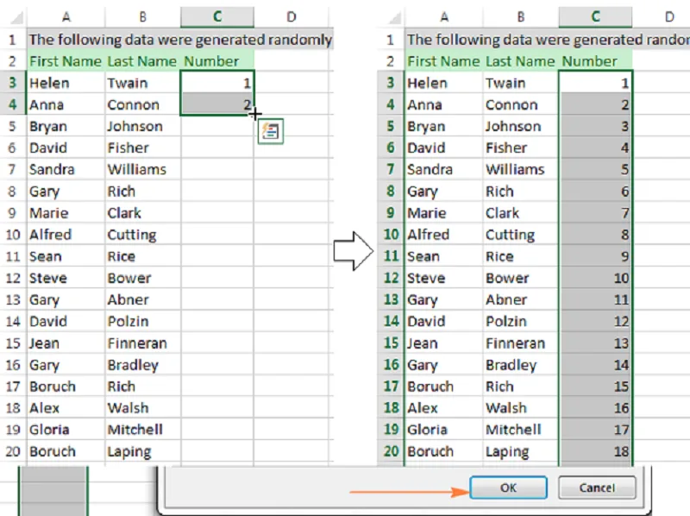Select column B header in right sheet
690x516 pixels.
521,16
